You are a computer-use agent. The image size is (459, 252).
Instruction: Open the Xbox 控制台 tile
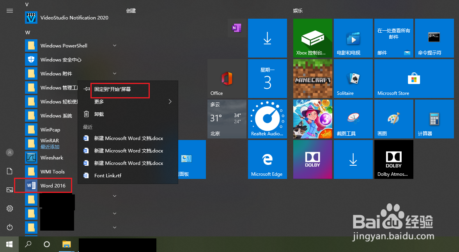coord(313,38)
